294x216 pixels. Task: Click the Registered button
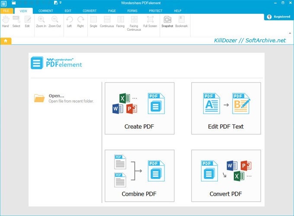(x=279, y=17)
